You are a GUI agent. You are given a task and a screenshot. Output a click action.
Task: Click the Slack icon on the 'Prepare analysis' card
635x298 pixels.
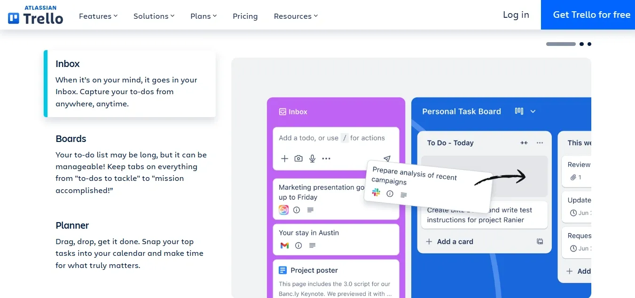(x=376, y=193)
